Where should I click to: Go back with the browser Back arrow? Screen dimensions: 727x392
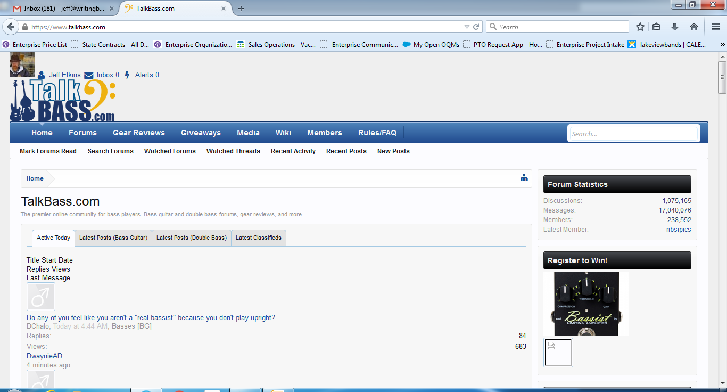pos(11,27)
